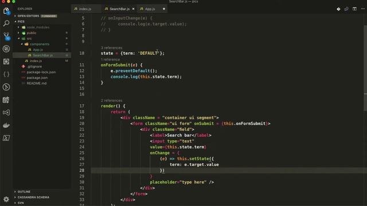The image size is (367, 206).
Task: Open editor More Actions ellipsis
Action: [362, 9]
